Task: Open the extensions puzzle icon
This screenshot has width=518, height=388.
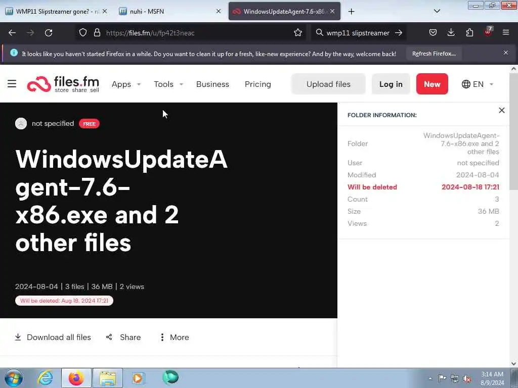Action: click(x=469, y=33)
